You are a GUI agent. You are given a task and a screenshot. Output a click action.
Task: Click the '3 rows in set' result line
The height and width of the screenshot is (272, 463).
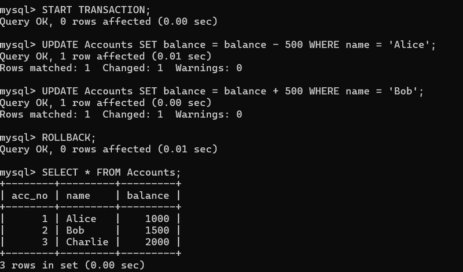point(72,265)
